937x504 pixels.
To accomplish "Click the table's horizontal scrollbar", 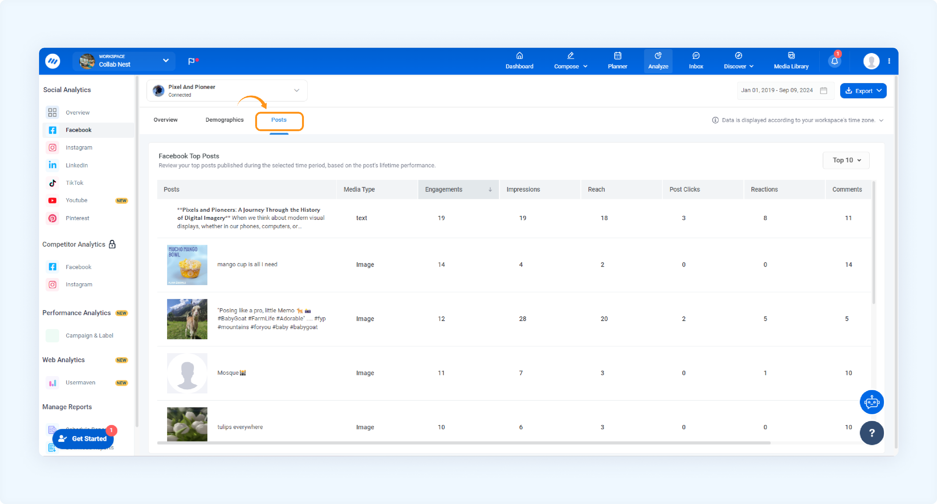I will tap(464, 443).
